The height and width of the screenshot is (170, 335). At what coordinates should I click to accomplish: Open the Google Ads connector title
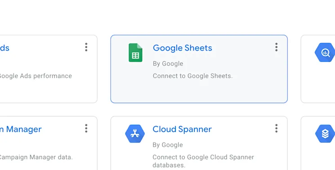(x=4, y=48)
